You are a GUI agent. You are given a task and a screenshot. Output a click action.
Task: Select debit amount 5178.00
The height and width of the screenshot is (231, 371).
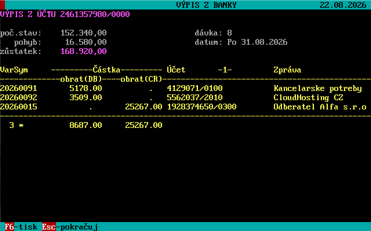[86, 88]
